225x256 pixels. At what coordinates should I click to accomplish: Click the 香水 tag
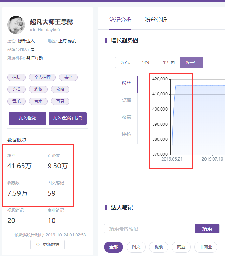pyautogui.click(x=38, y=101)
